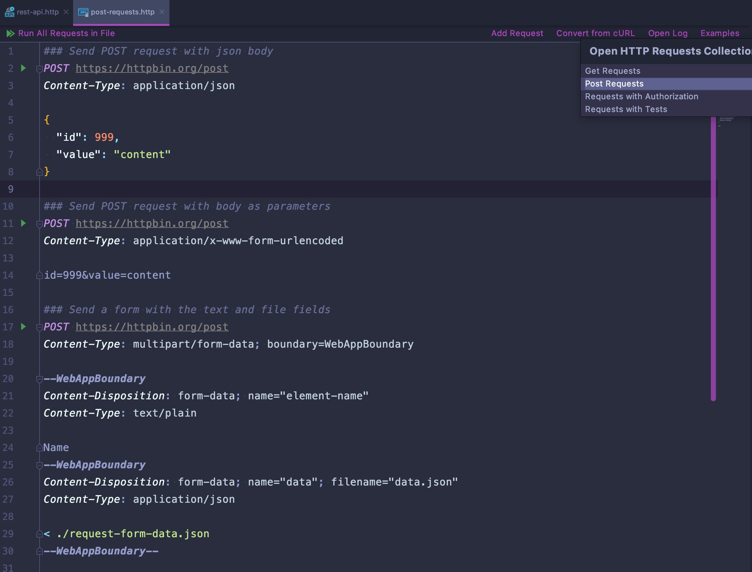The image size is (752, 572).
Task: Open Requests with Authorization collection
Action: [642, 96]
